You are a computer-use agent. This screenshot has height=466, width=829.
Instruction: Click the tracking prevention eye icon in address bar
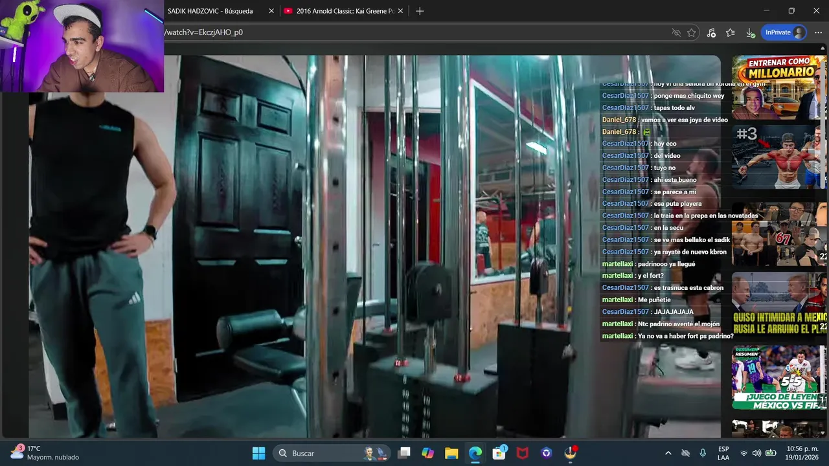pos(676,32)
